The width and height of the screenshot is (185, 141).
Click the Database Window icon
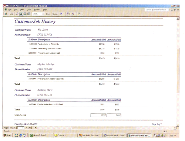click(x=68, y=14)
